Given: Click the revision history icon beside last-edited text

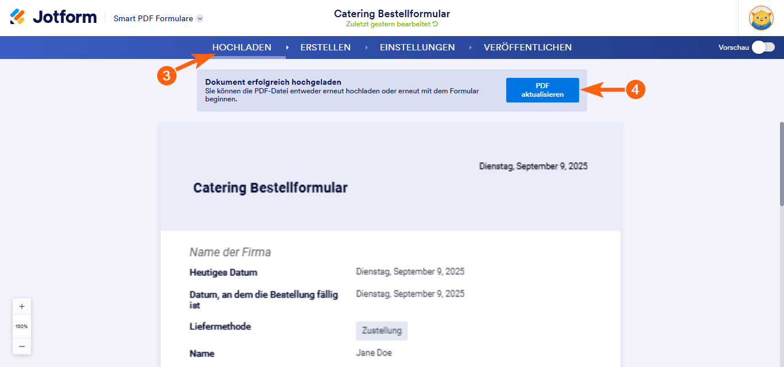Looking at the screenshot, I should click(436, 24).
